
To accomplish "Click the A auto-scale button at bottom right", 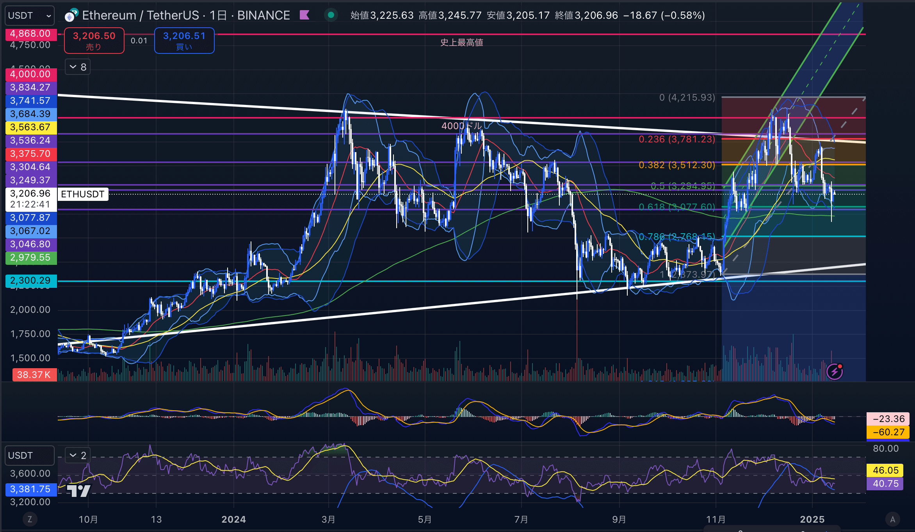I will coord(892,519).
